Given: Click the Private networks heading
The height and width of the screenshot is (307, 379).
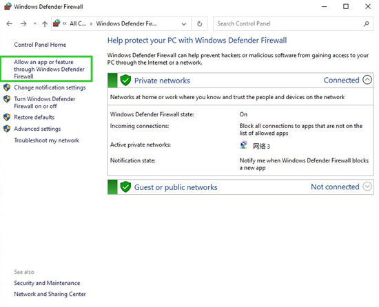Looking at the screenshot, I should pyautogui.click(x=162, y=81).
